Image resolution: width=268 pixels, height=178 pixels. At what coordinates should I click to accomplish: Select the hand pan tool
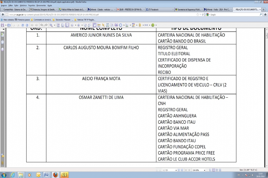(95, 25)
